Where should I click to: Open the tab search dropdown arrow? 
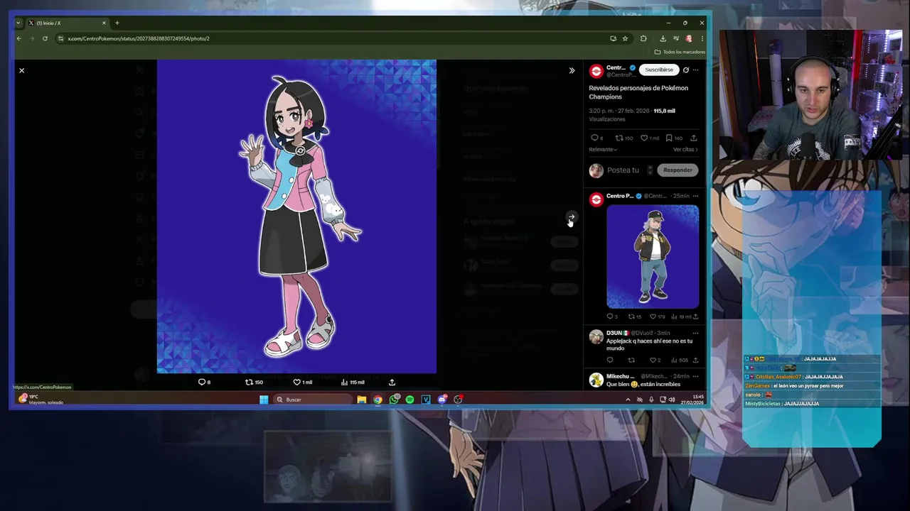pyautogui.click(x=18, y=23)
